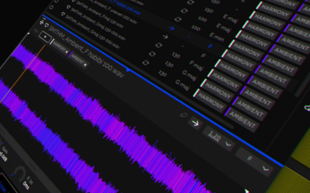Click the AMBIENT tag chip in the preview header
This screenshot has height=193, width=310.
tap(78, 60)
